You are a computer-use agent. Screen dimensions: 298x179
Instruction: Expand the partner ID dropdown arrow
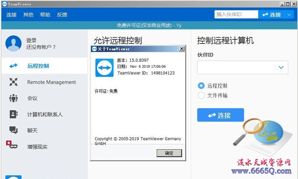point(281,67)
